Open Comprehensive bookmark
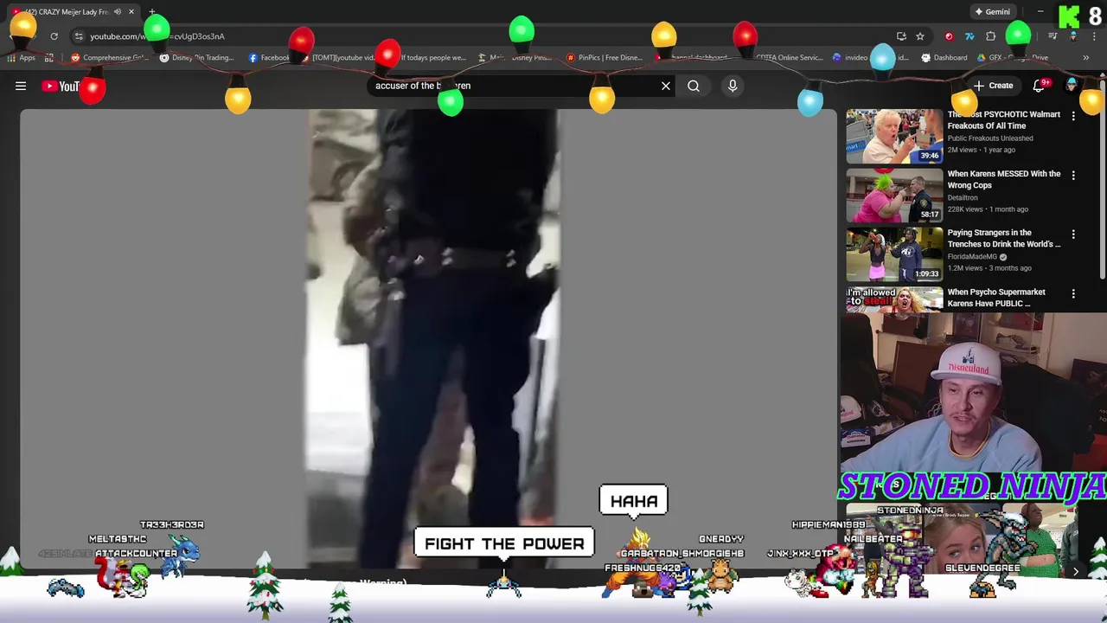Screen dimensions: 1107x623 110,58
